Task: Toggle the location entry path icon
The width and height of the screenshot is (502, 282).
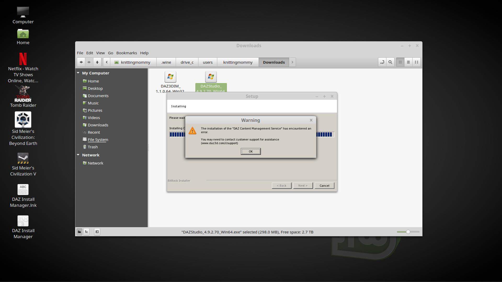Action: pyautogui.click(x=382, y=62)
